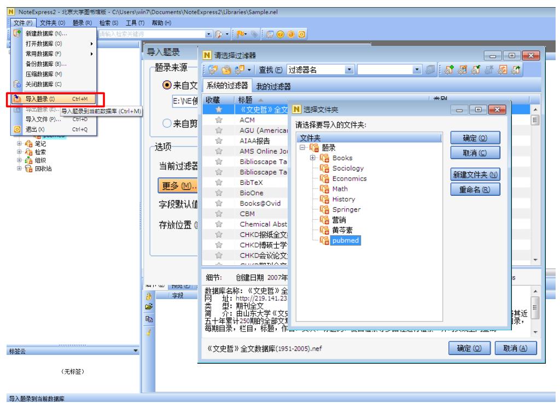Click the first icon in the filter dialog toolbar
Image resolution: width=560 pixels, height=420 pixels.
(x=213, y=69)
